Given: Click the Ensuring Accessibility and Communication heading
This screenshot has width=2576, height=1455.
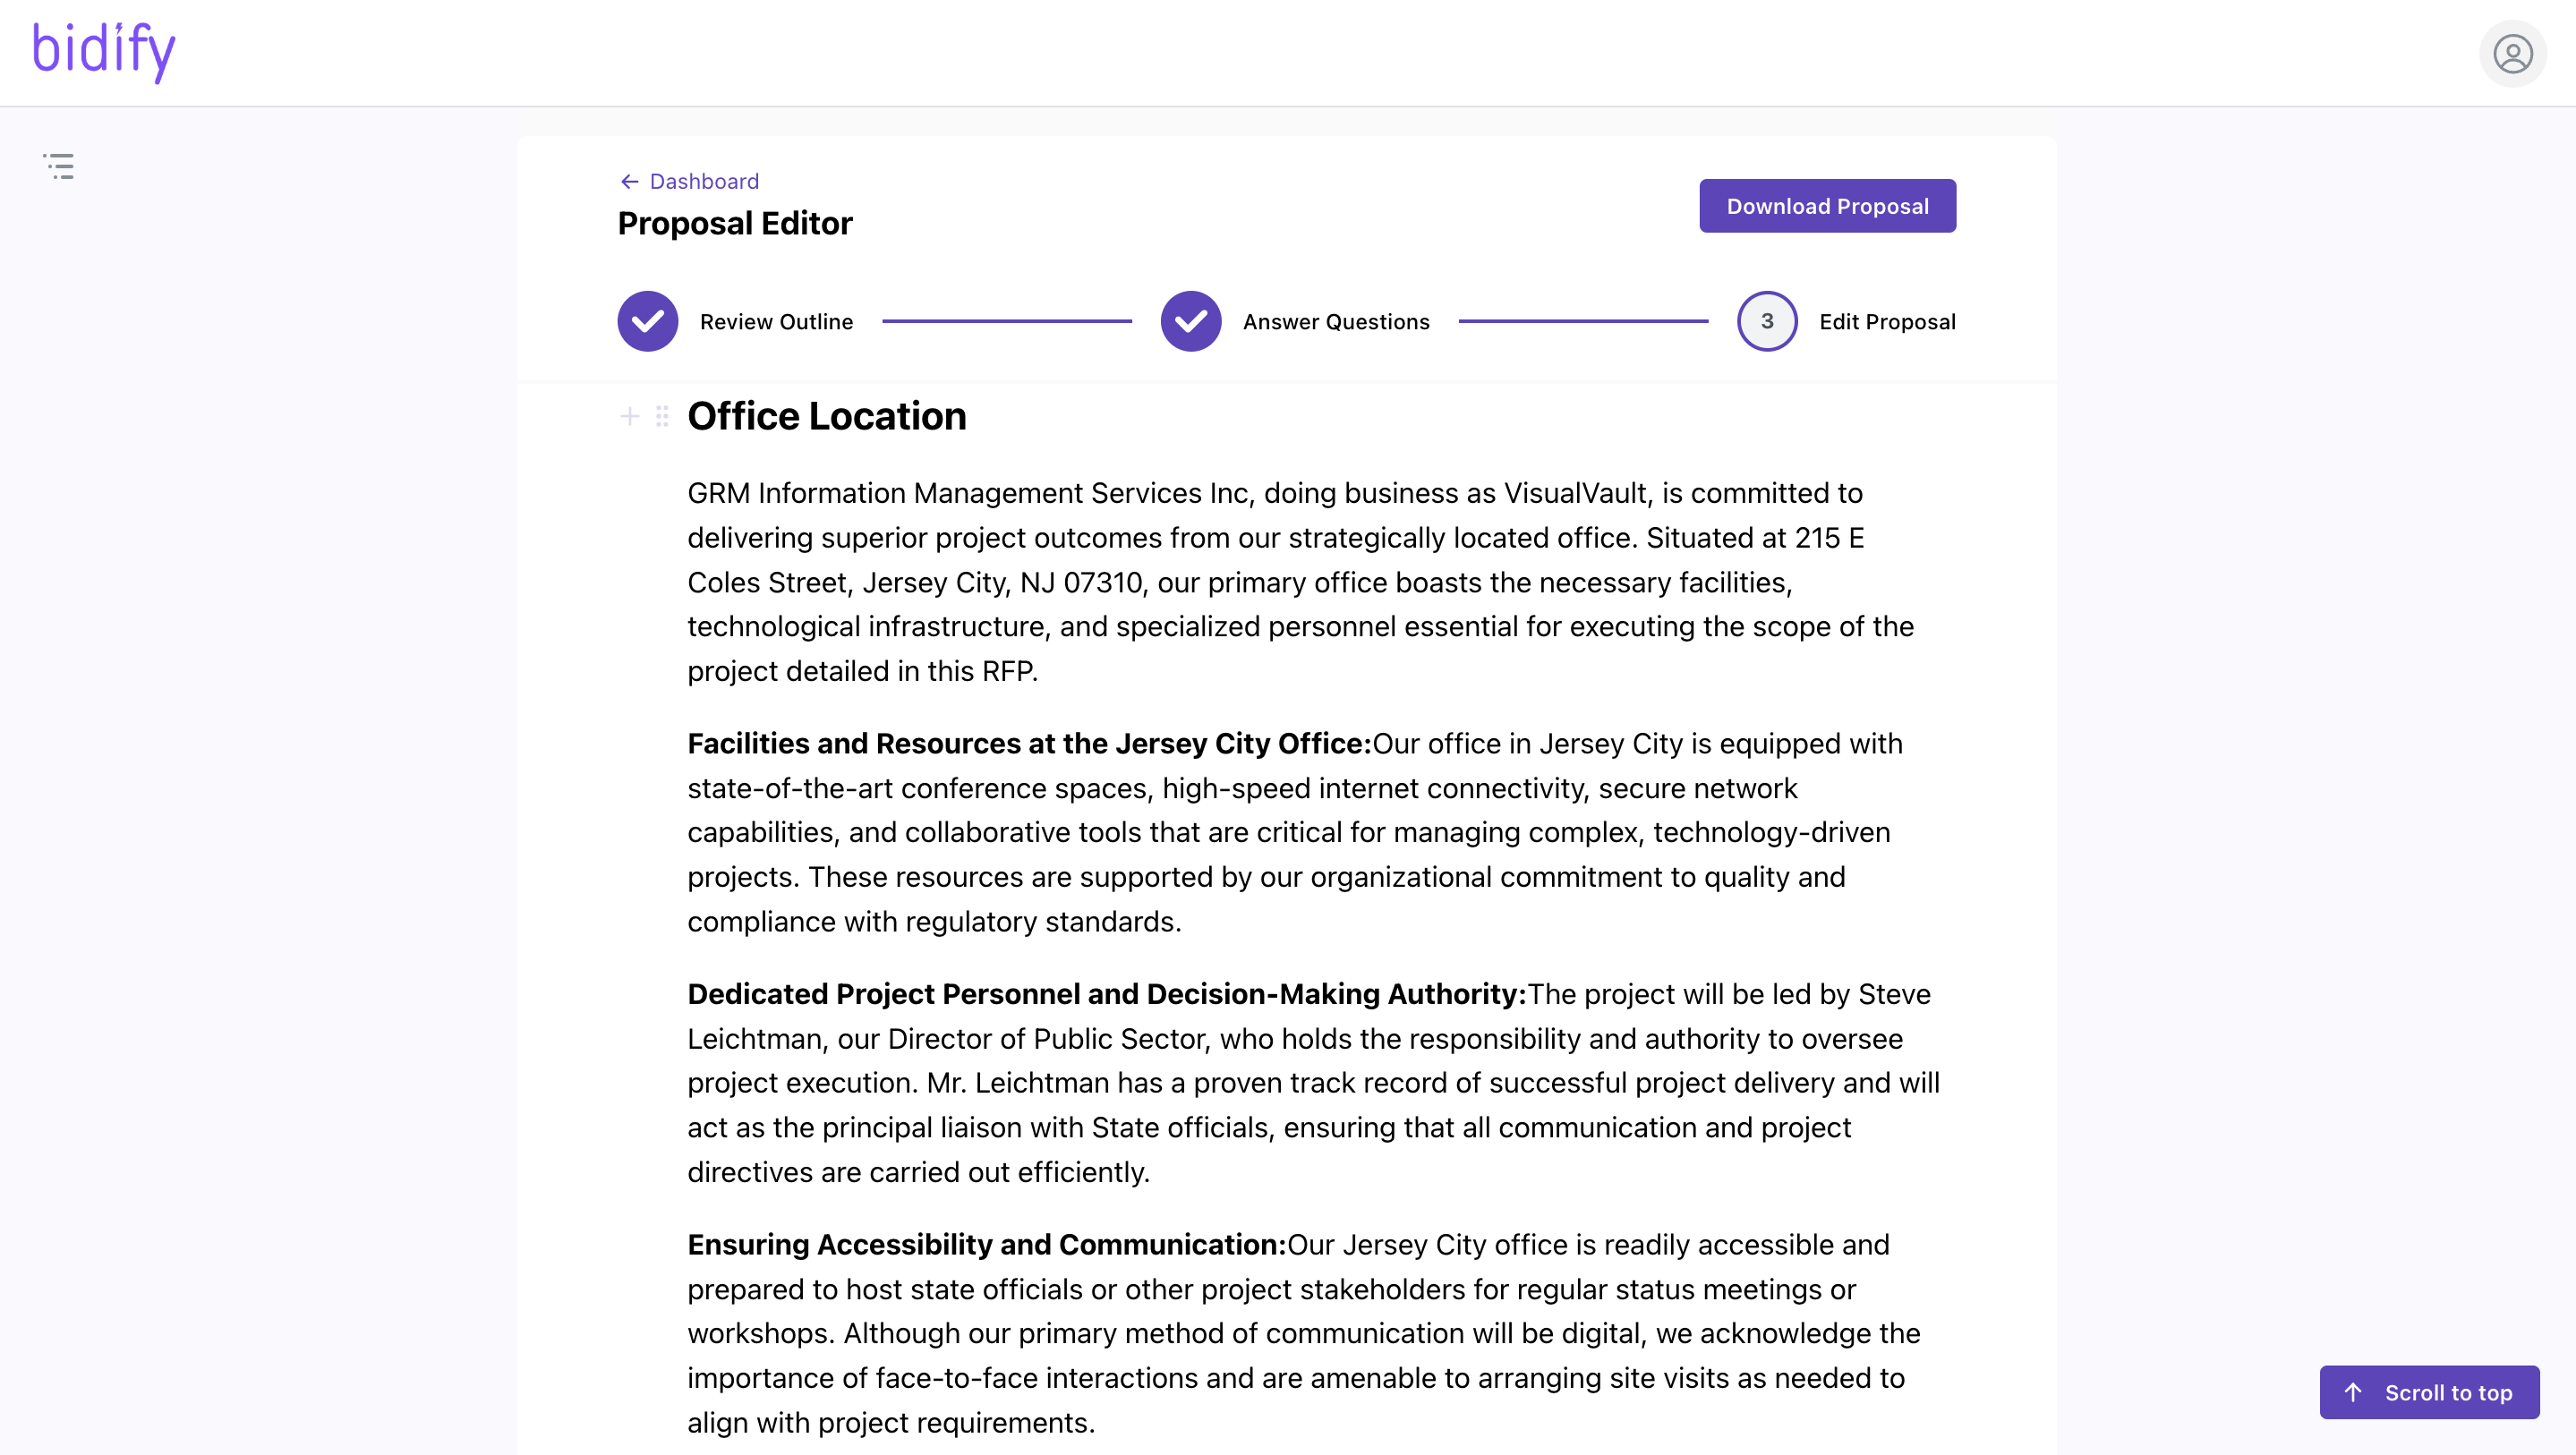Looking at the screenshot, I should [x=986, y=1245].
